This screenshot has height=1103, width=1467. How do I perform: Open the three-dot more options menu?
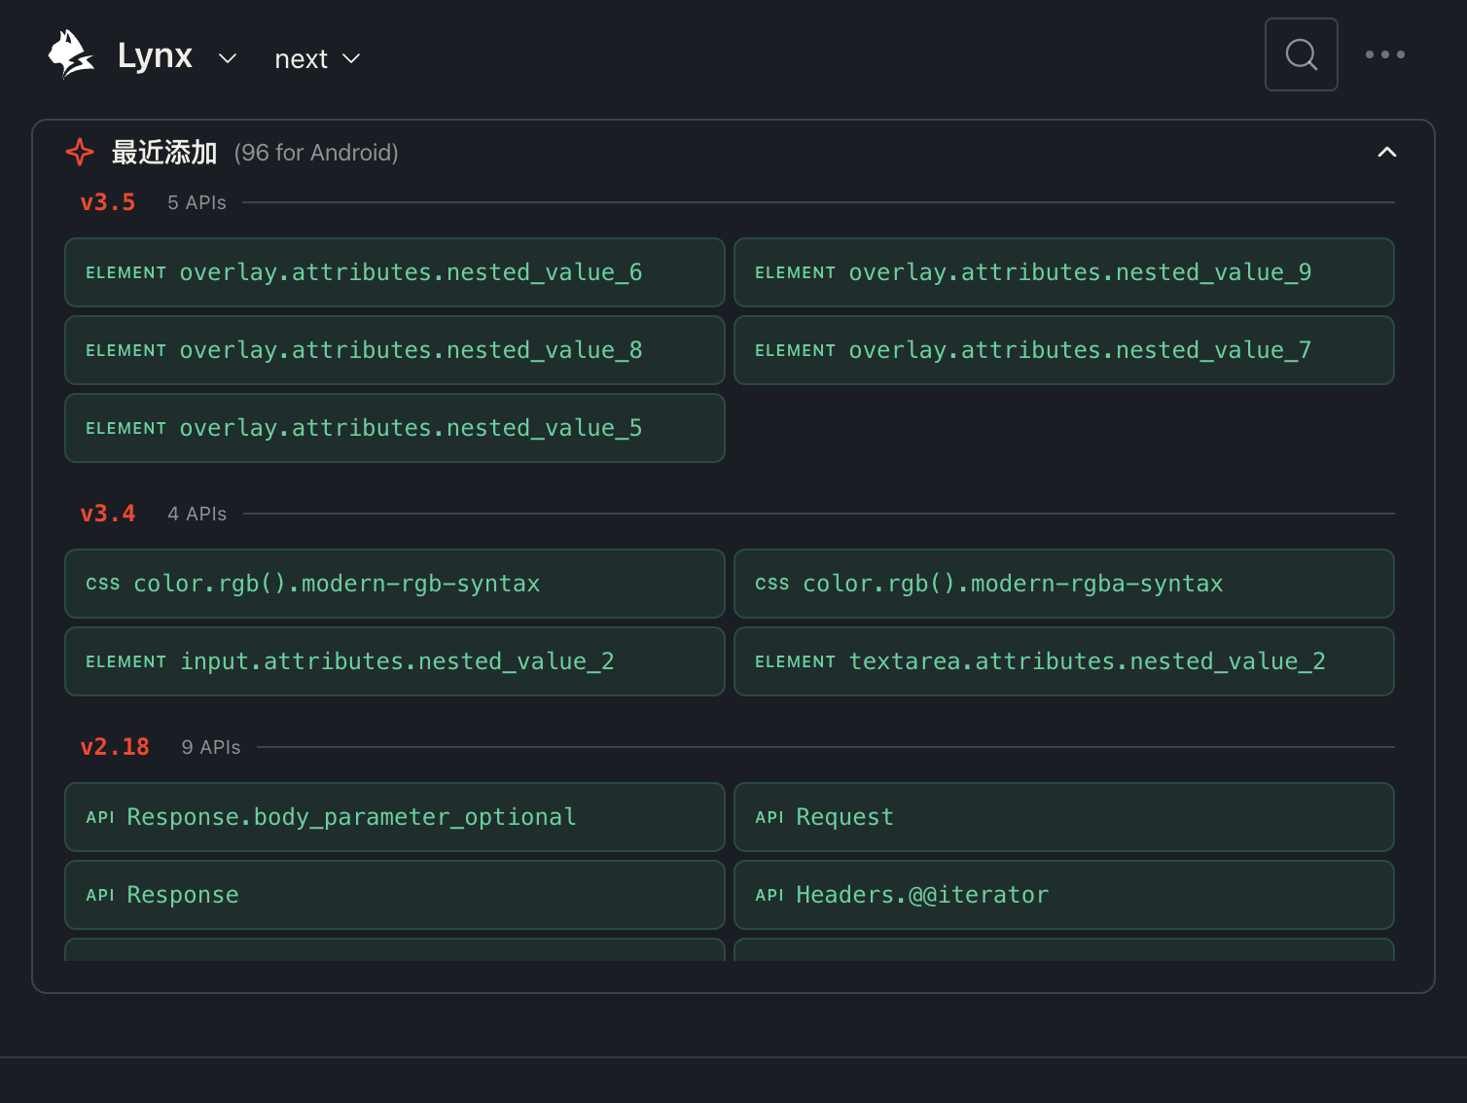pos(1384,54)
